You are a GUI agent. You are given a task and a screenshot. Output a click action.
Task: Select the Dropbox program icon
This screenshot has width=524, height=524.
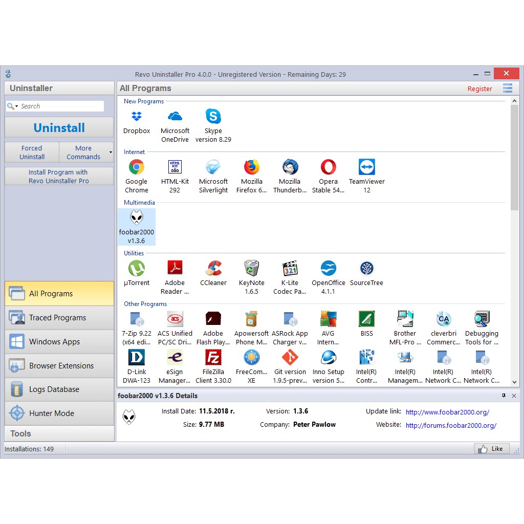coord(137,117)
